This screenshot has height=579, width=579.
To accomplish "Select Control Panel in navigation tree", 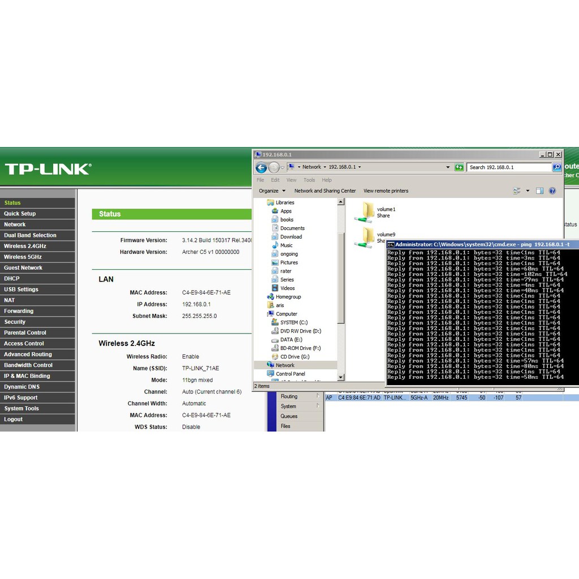I will pyautogui.click(x=286, y=374).
